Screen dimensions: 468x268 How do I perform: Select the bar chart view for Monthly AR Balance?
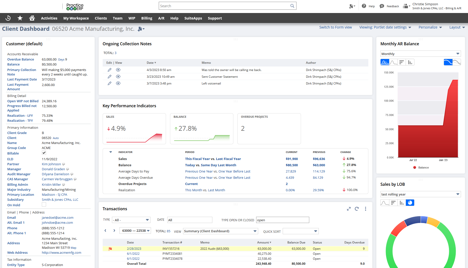pos(410,62)
